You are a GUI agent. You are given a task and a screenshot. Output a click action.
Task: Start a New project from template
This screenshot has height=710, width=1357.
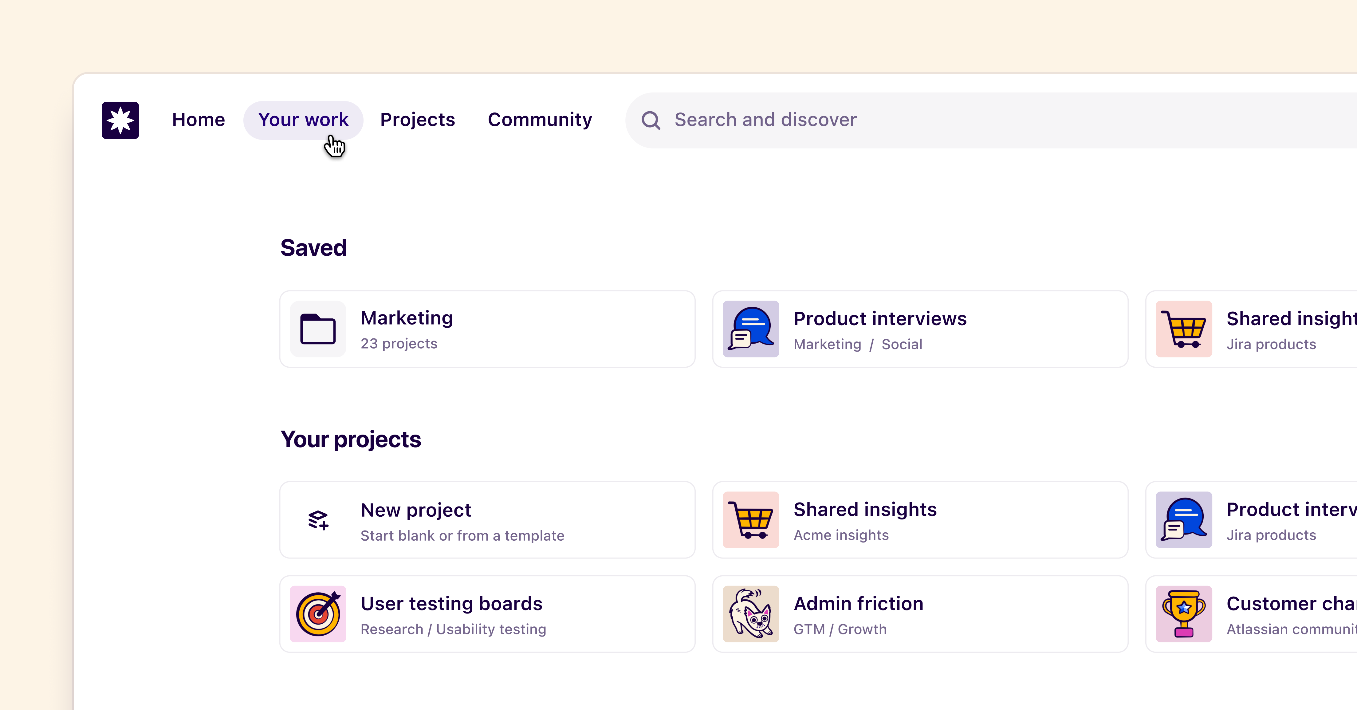(487, 519)
